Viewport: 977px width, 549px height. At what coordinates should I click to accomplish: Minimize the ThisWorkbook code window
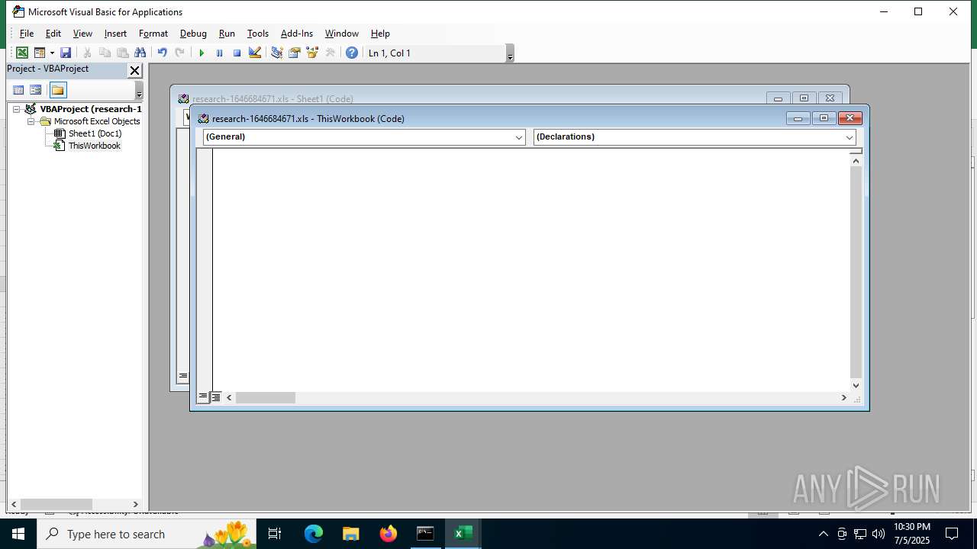[798, 118]
